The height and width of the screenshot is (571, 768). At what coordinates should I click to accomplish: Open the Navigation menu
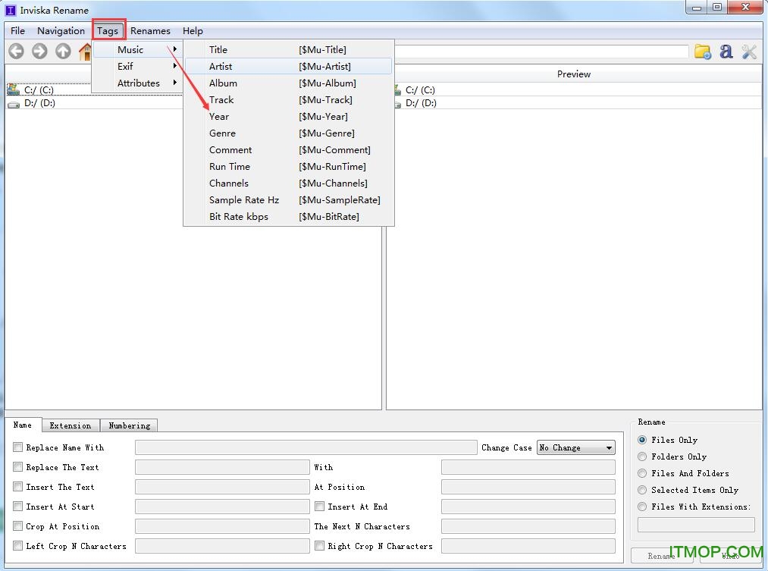point(61,30)
